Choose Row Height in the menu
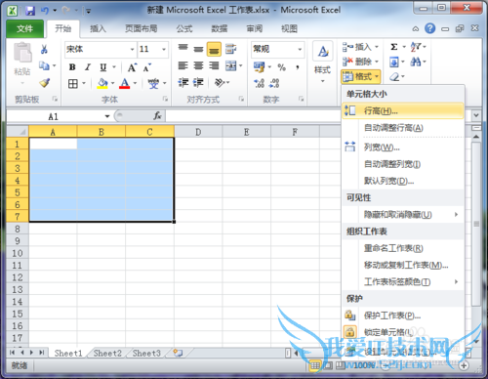The height and width of the screenshot is (379, 488). (403, 111)
